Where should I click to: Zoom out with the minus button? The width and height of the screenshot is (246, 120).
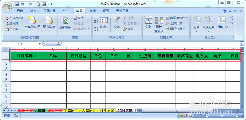tap(207, 115)
